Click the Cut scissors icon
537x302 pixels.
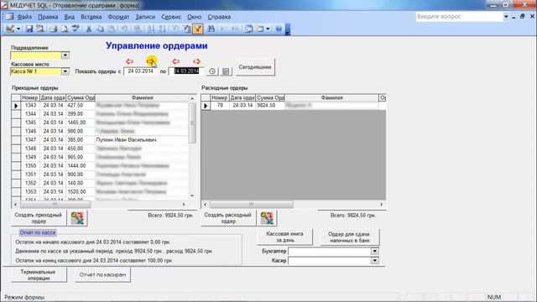(89, 29)
